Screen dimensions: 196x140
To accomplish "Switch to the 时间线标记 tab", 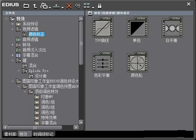I will click(x=43, y=134).
